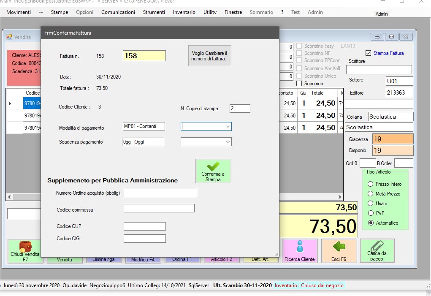This screenshot has height=296, width=431.
Task: Check the Scontrino XonXoff option
Action: coord(299,68)
